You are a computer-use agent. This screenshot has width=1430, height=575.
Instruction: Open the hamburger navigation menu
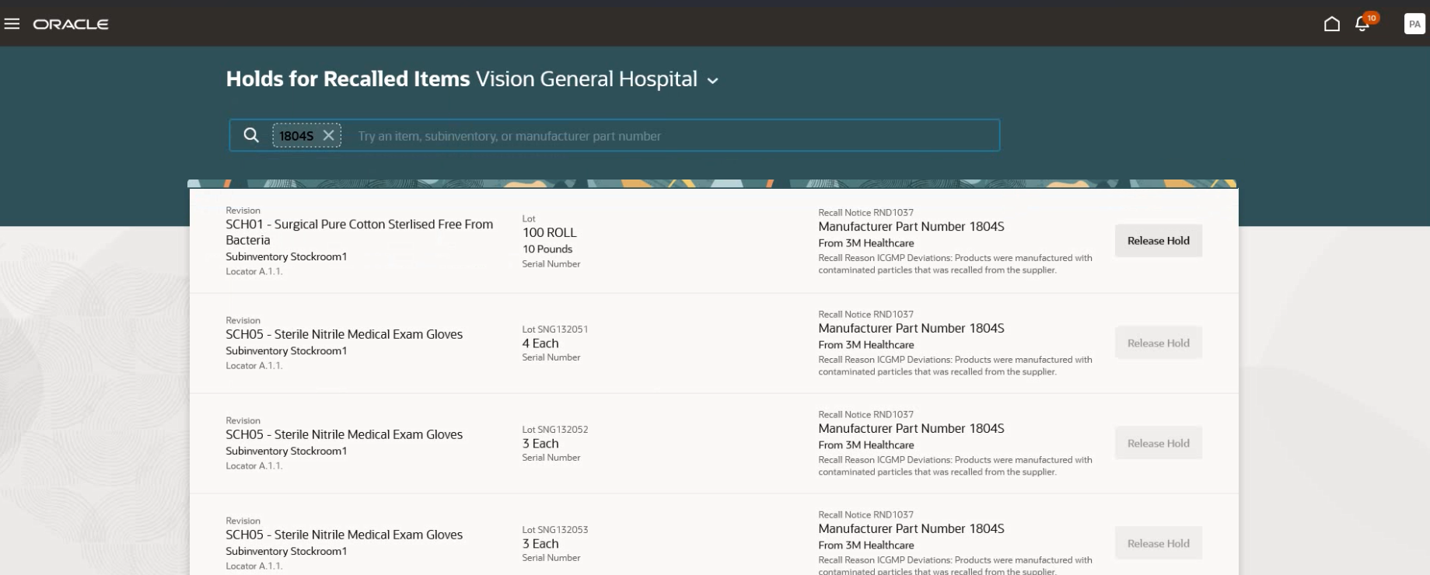(12, 24)
